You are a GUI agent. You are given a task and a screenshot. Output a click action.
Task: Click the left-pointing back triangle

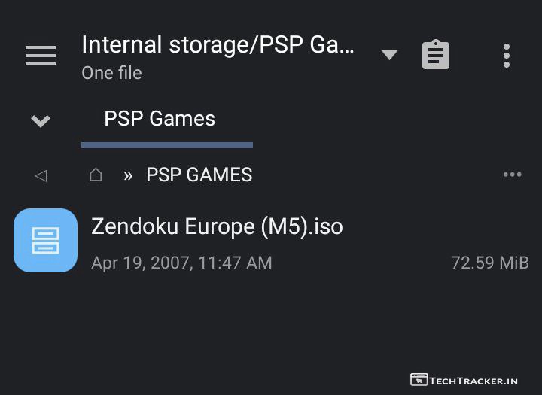(x=41, y=175)
